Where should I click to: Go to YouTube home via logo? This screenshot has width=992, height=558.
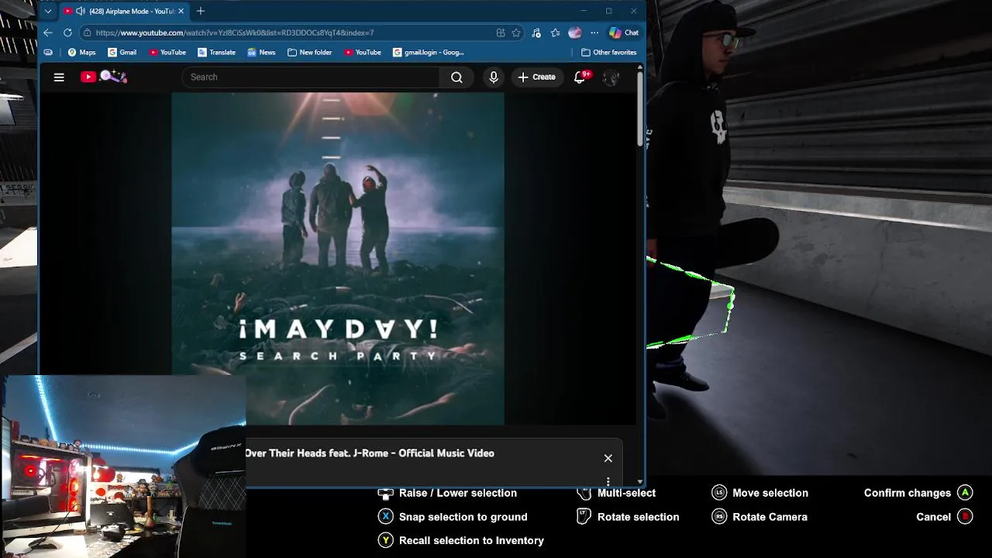tap(103, 77)
